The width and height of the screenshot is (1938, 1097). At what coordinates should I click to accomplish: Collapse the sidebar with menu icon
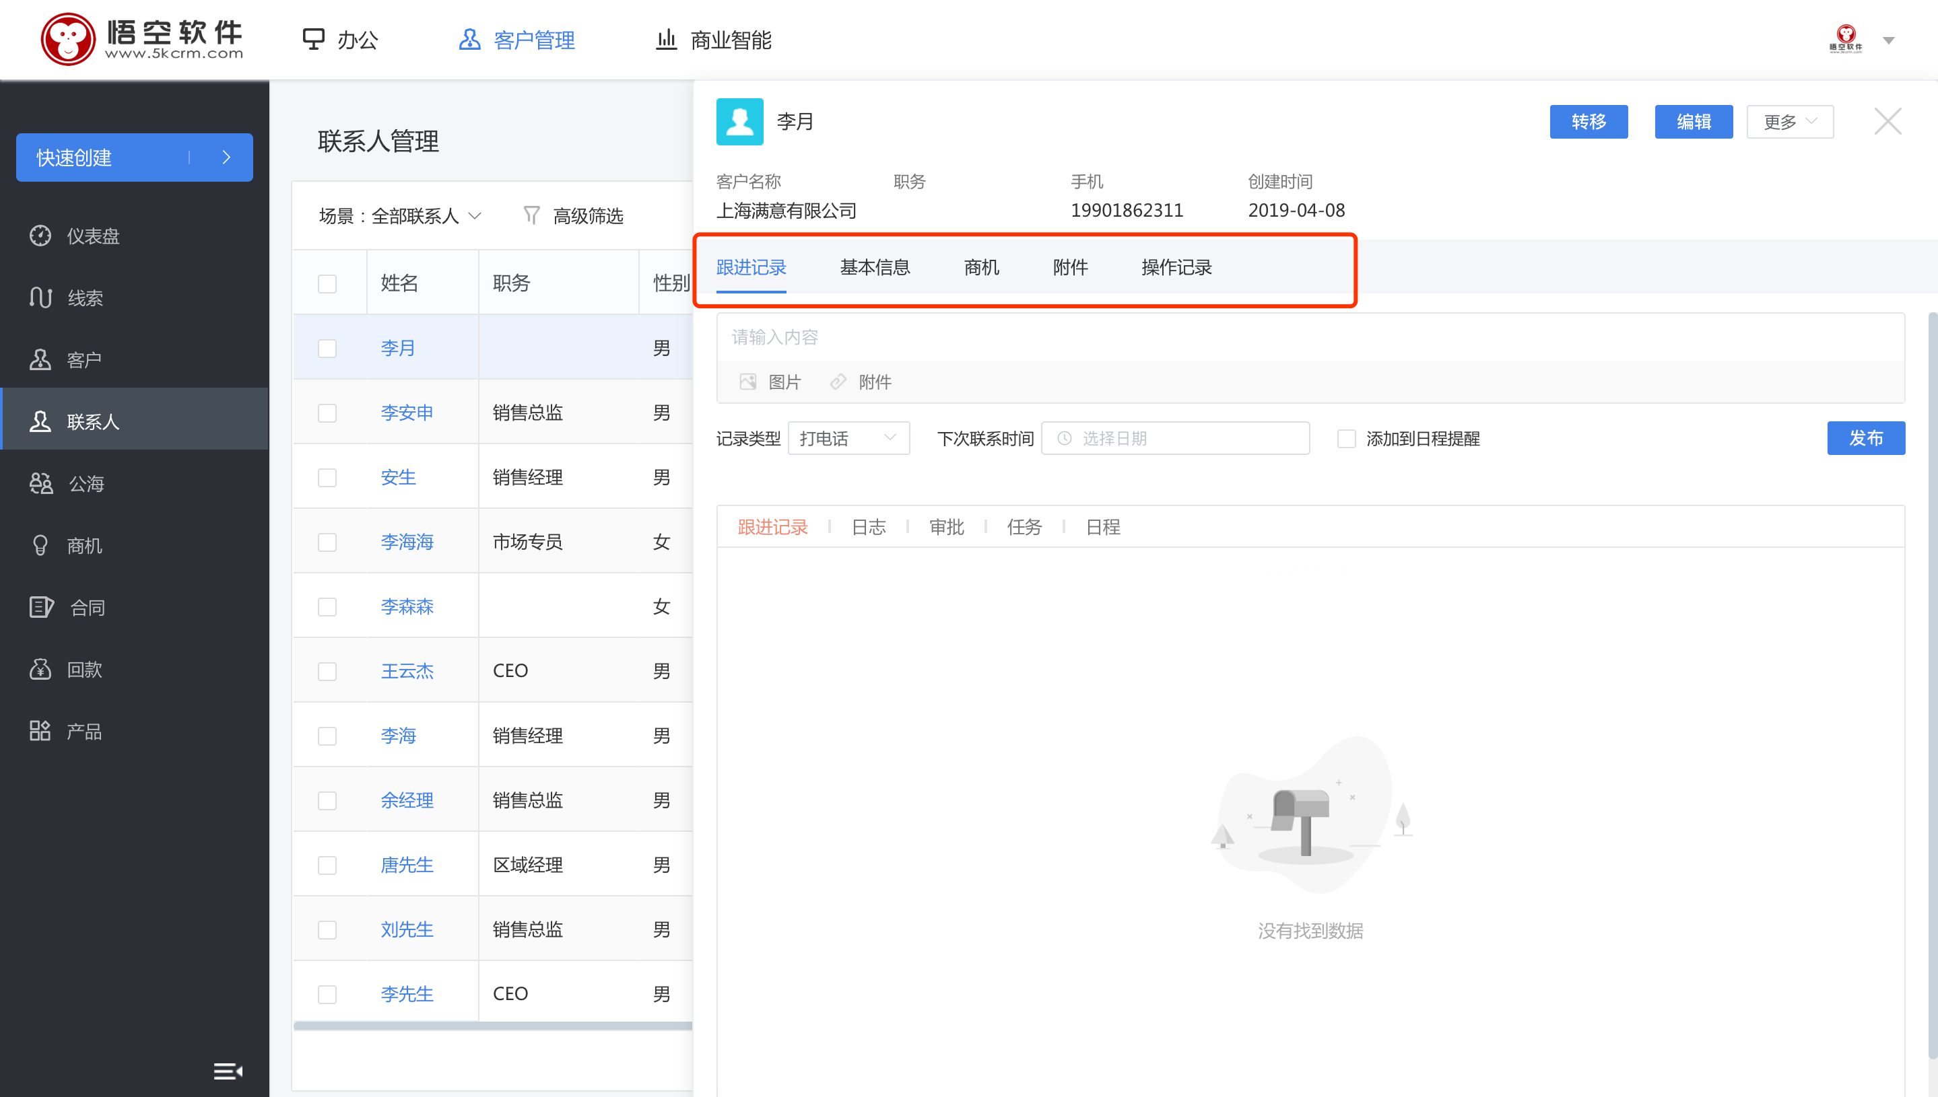pyautogui.click(x=228, y=1071)
